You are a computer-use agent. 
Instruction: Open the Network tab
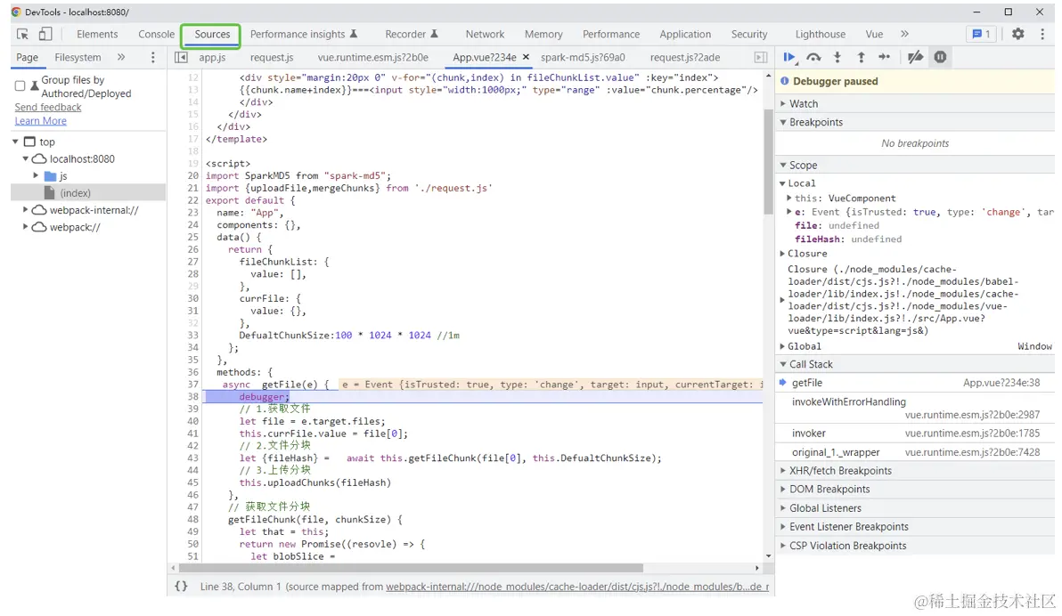coord(485,34)
